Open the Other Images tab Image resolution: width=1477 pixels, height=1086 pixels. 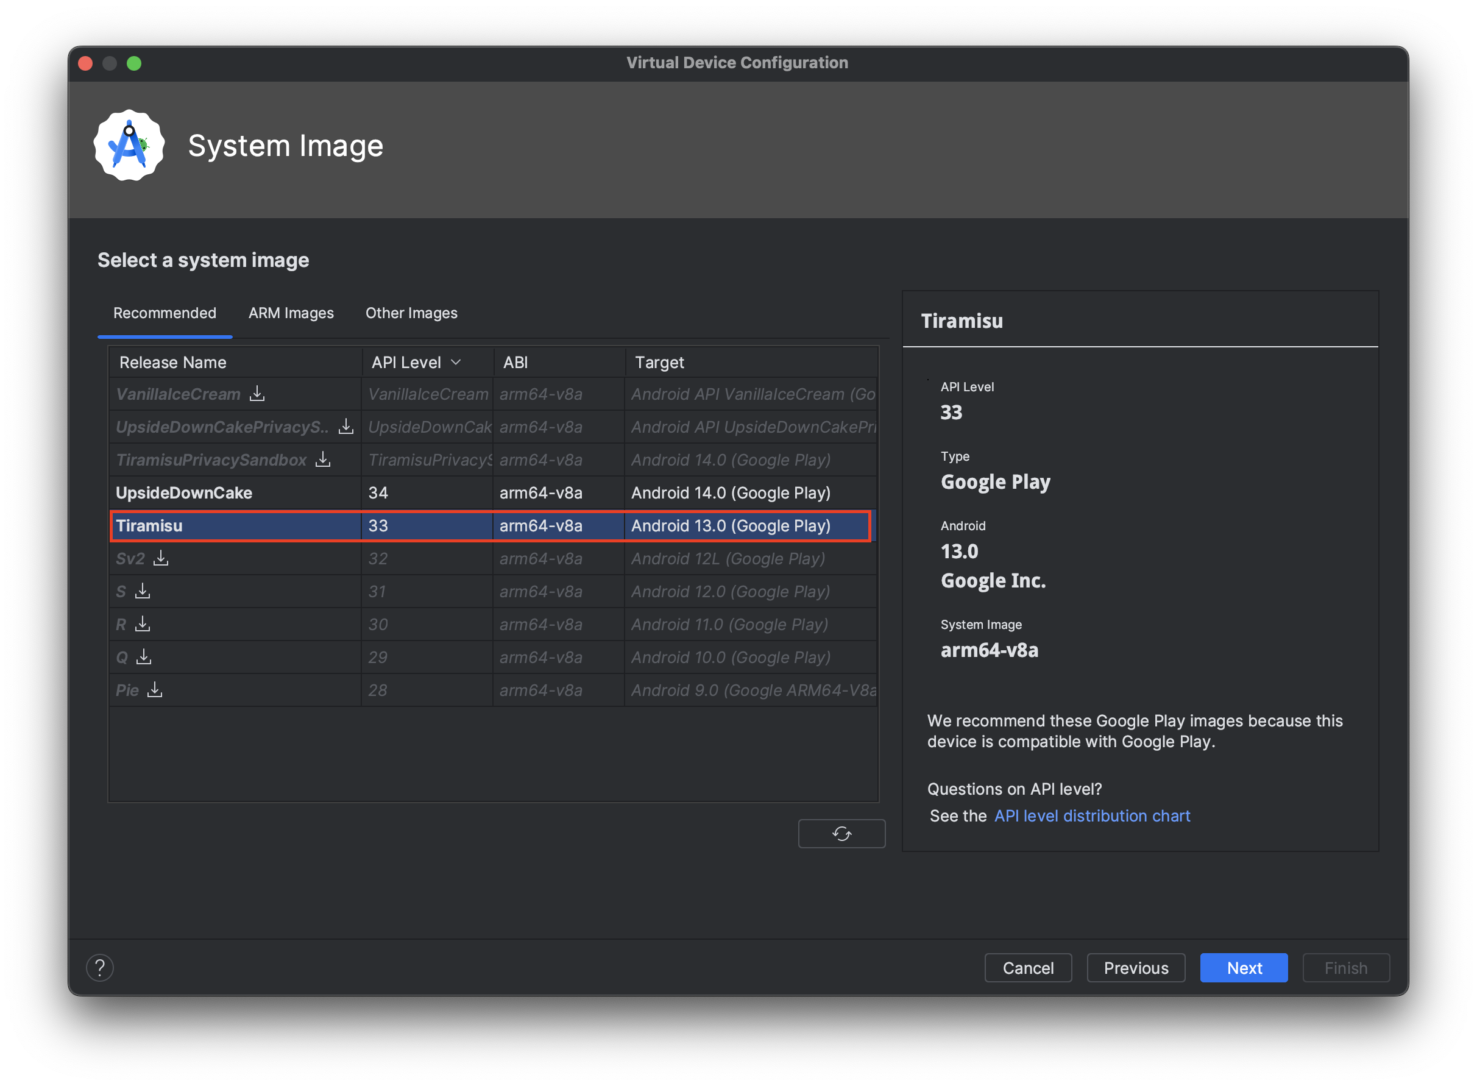tap(411, 313)
